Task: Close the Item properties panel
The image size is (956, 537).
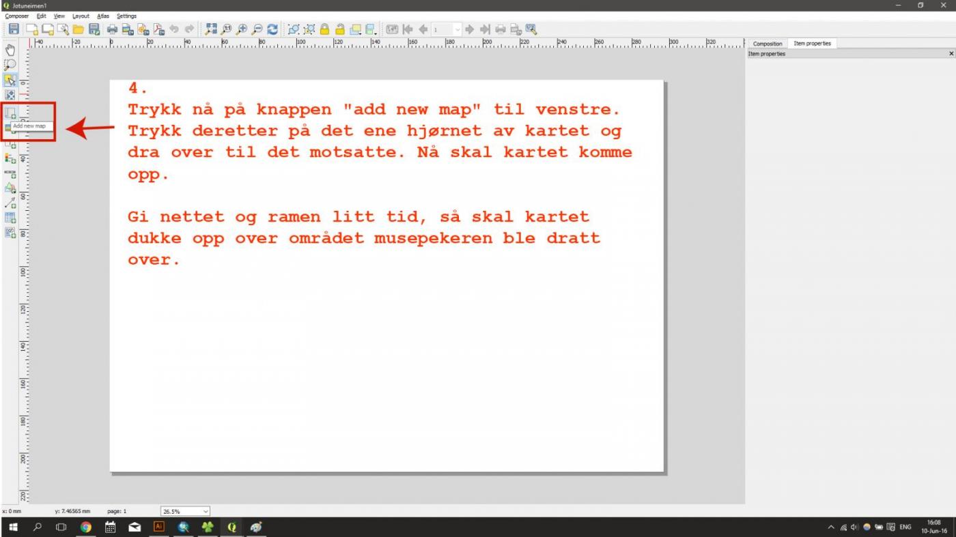Action: tap(951, 54)
